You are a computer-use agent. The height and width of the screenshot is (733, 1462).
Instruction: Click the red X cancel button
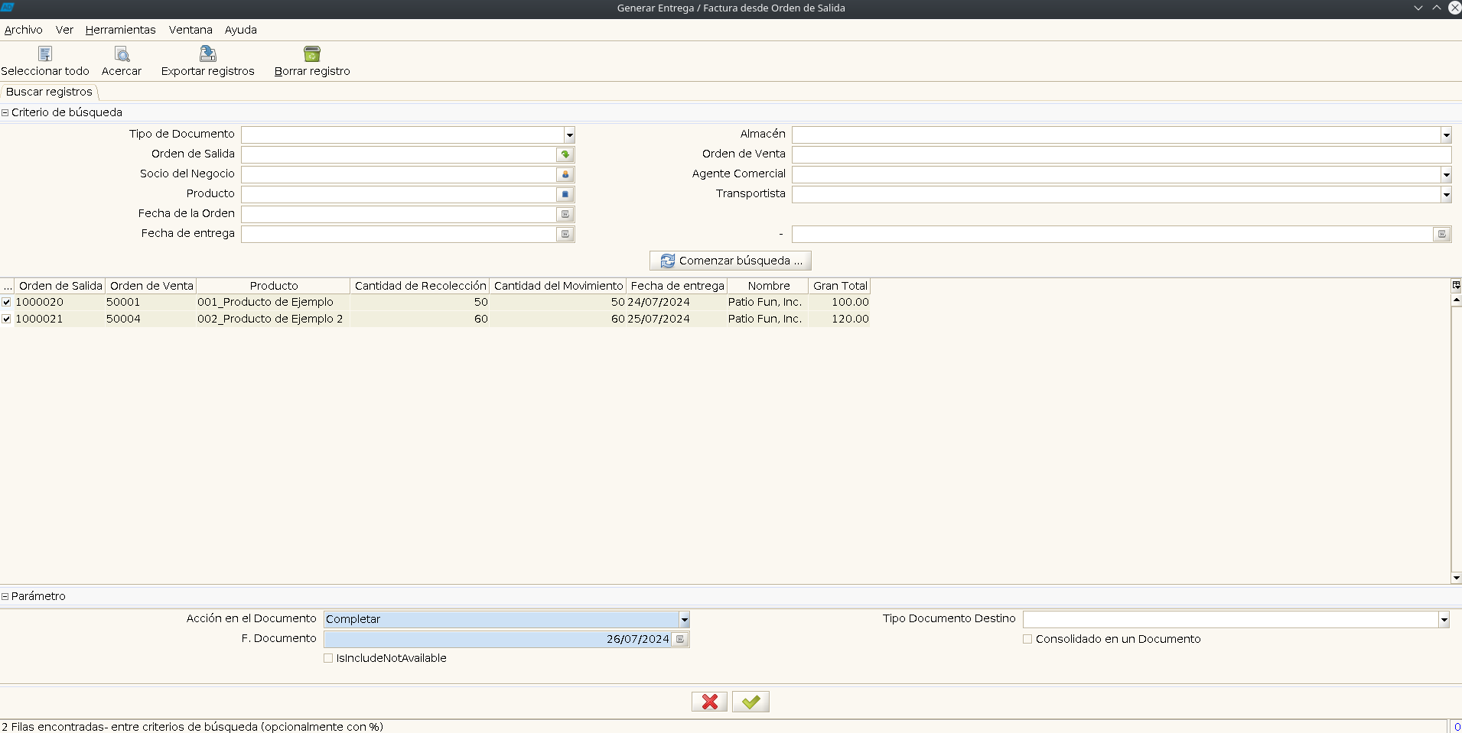pyautogui.click(x=710, y=702)
